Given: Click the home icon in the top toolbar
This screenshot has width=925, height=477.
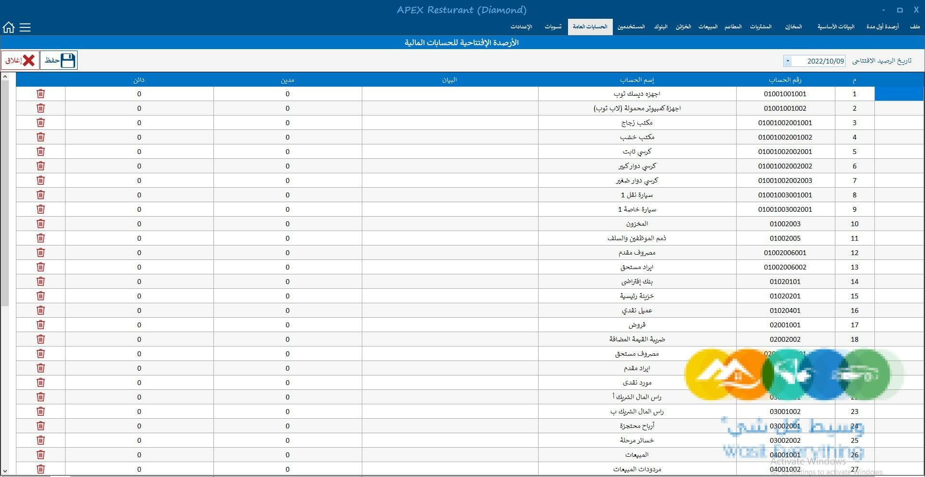Looking at the screenshot, I should pyautogui.click(x=8, y=27).
